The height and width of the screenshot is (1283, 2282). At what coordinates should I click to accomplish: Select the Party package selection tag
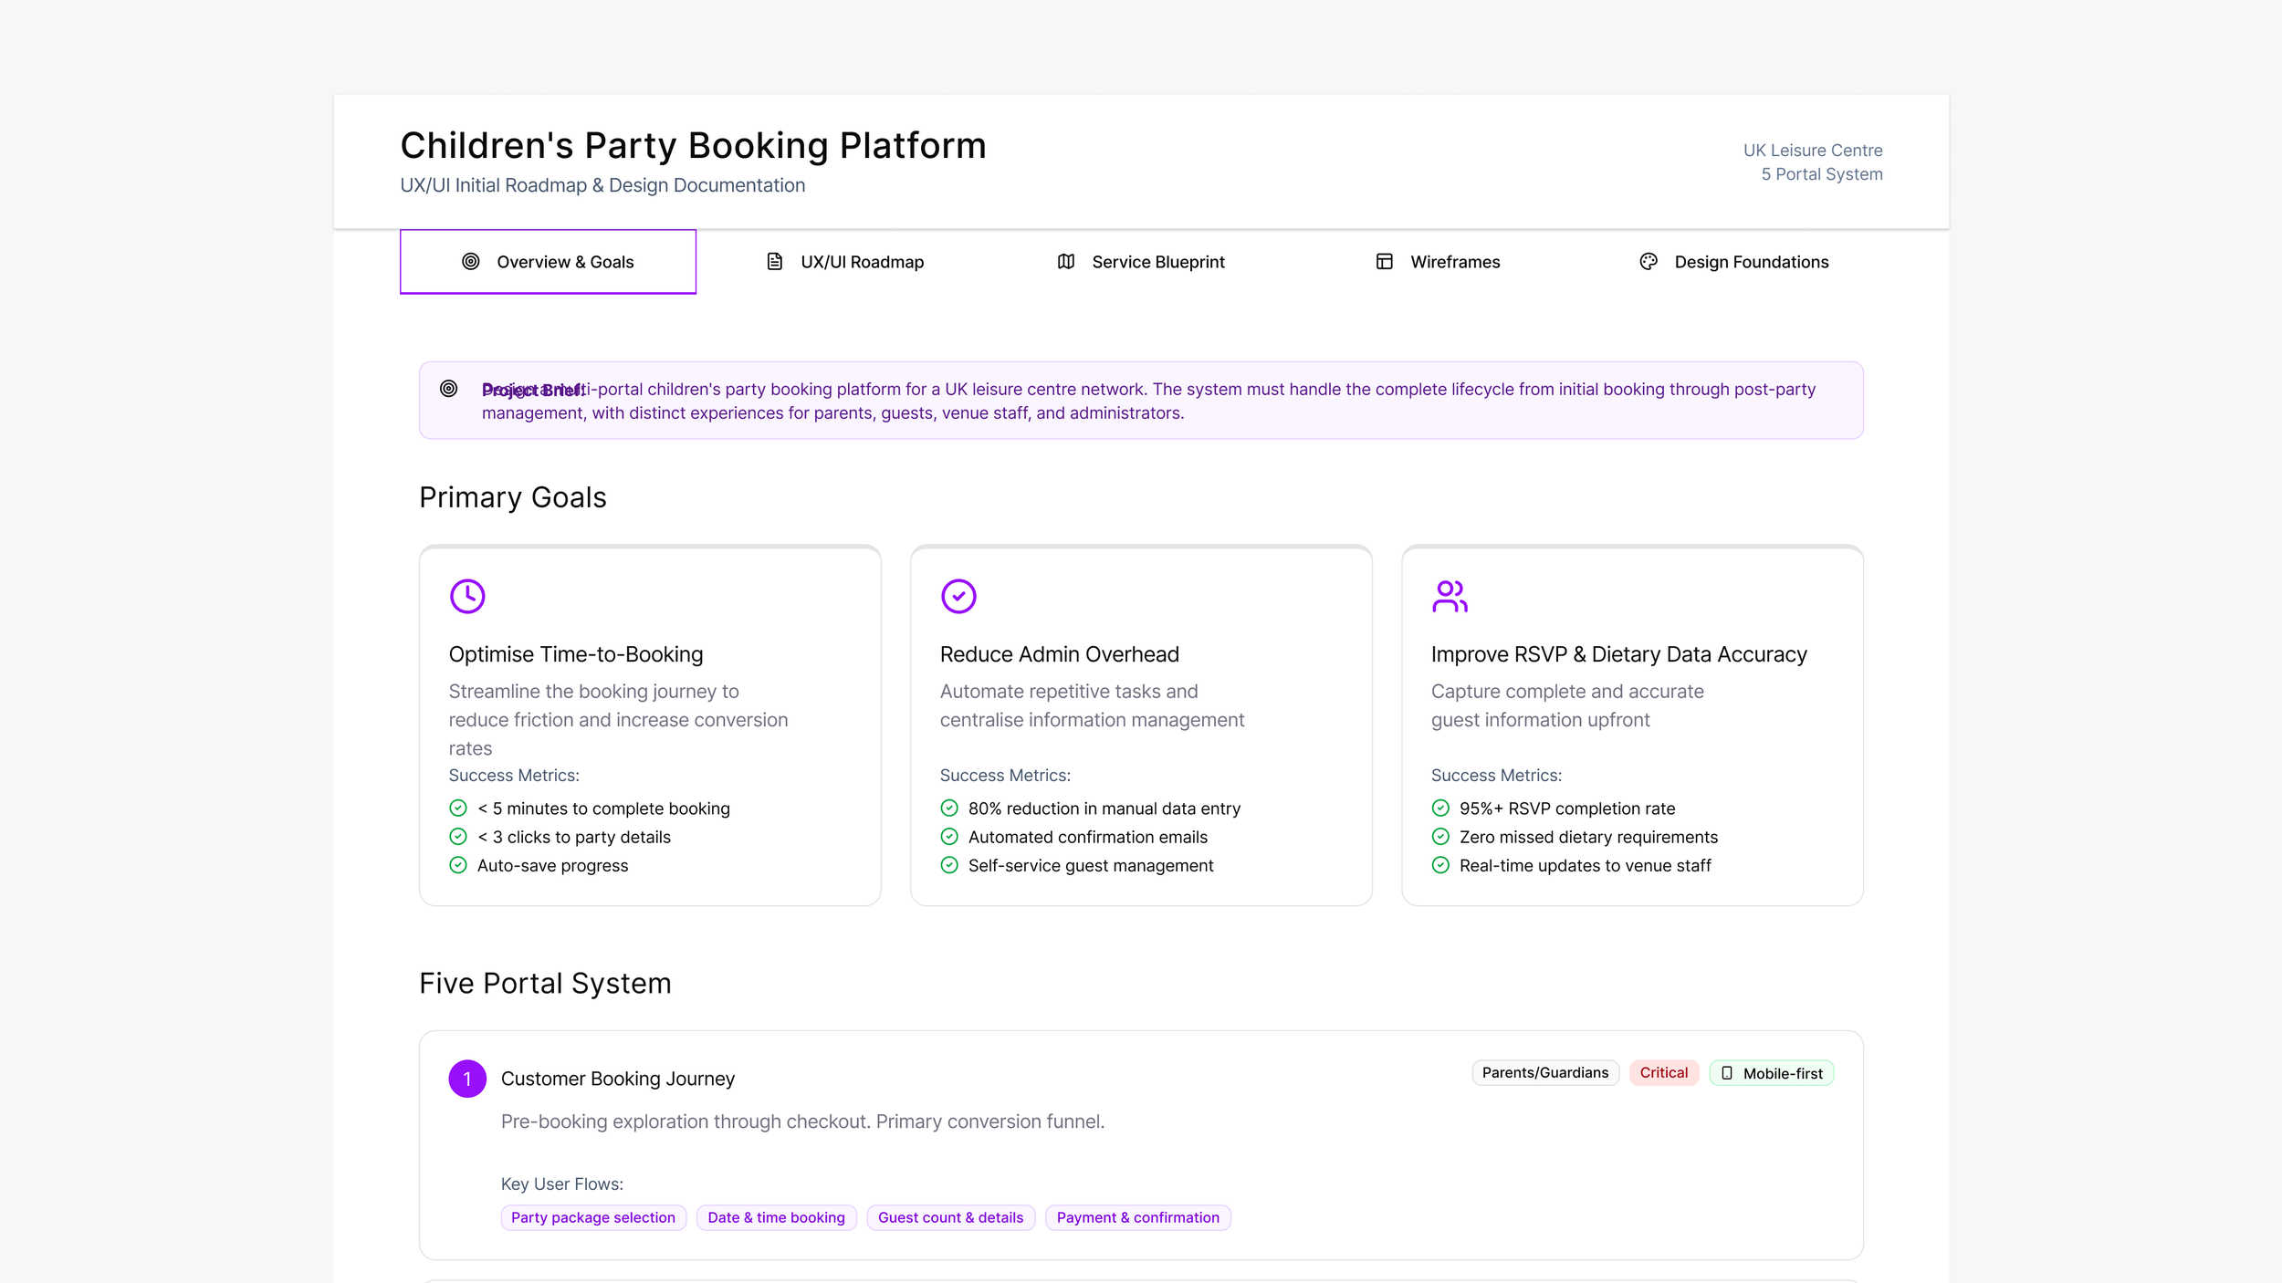coord(593,1217)
